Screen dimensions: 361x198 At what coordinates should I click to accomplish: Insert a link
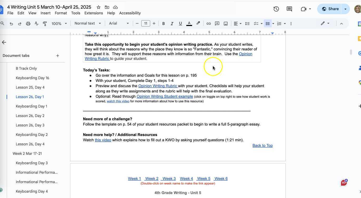(208, 23)
